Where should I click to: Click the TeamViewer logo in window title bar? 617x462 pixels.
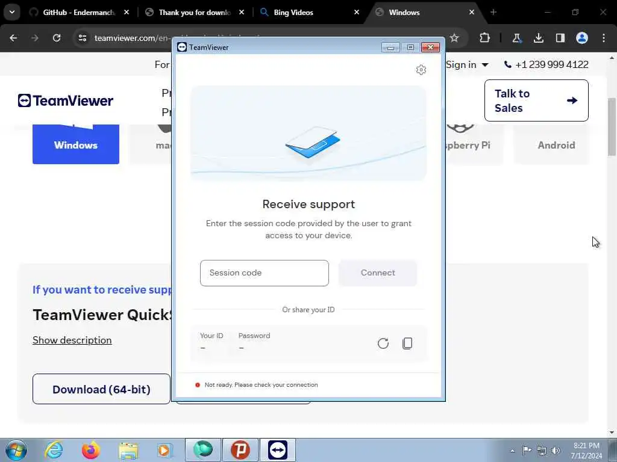point(182,47)
